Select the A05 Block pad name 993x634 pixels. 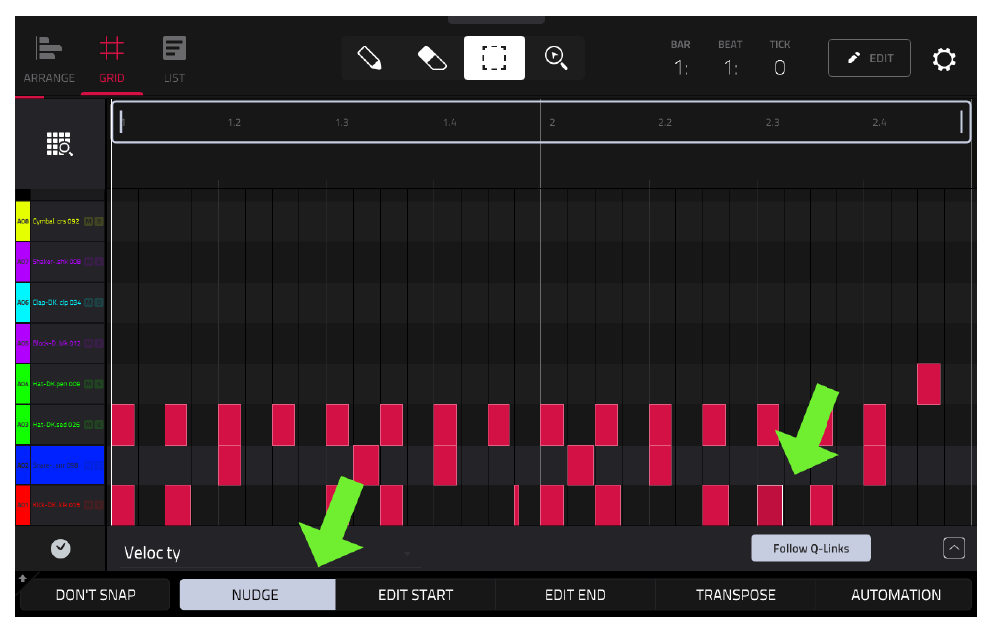[x=57, y=343]
